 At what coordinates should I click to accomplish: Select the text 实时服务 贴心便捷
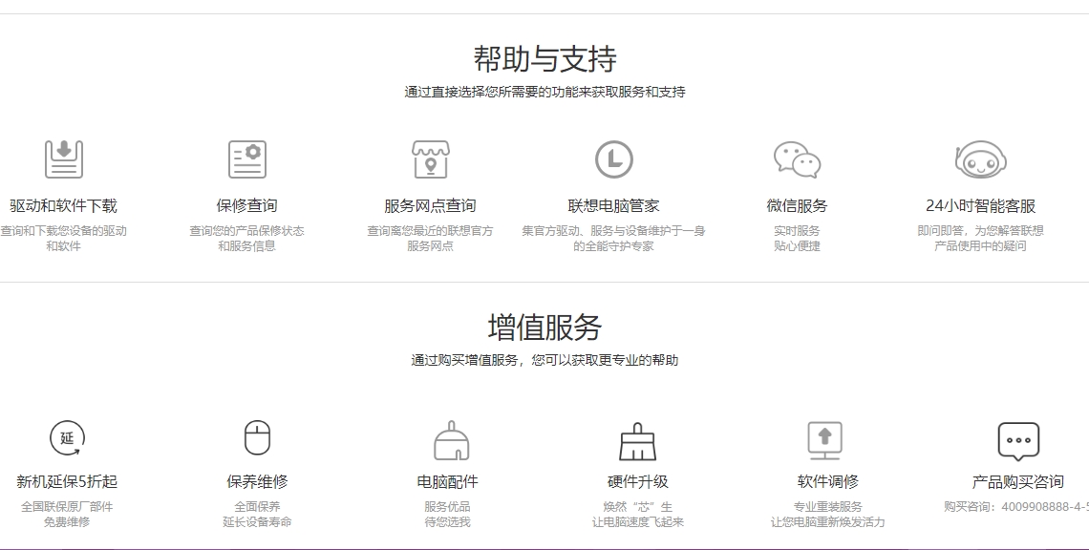coord(798,238)
